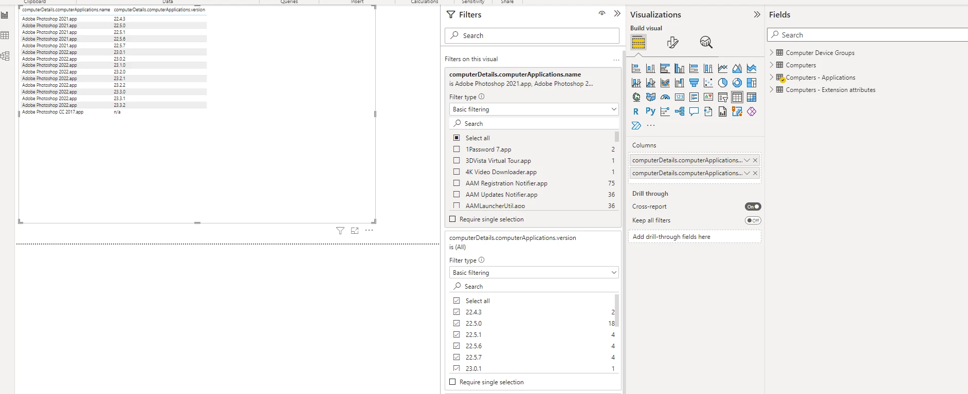Open the Build visual tab
The height and width of the screenshot is (394, 968).
tap(638, 42)
